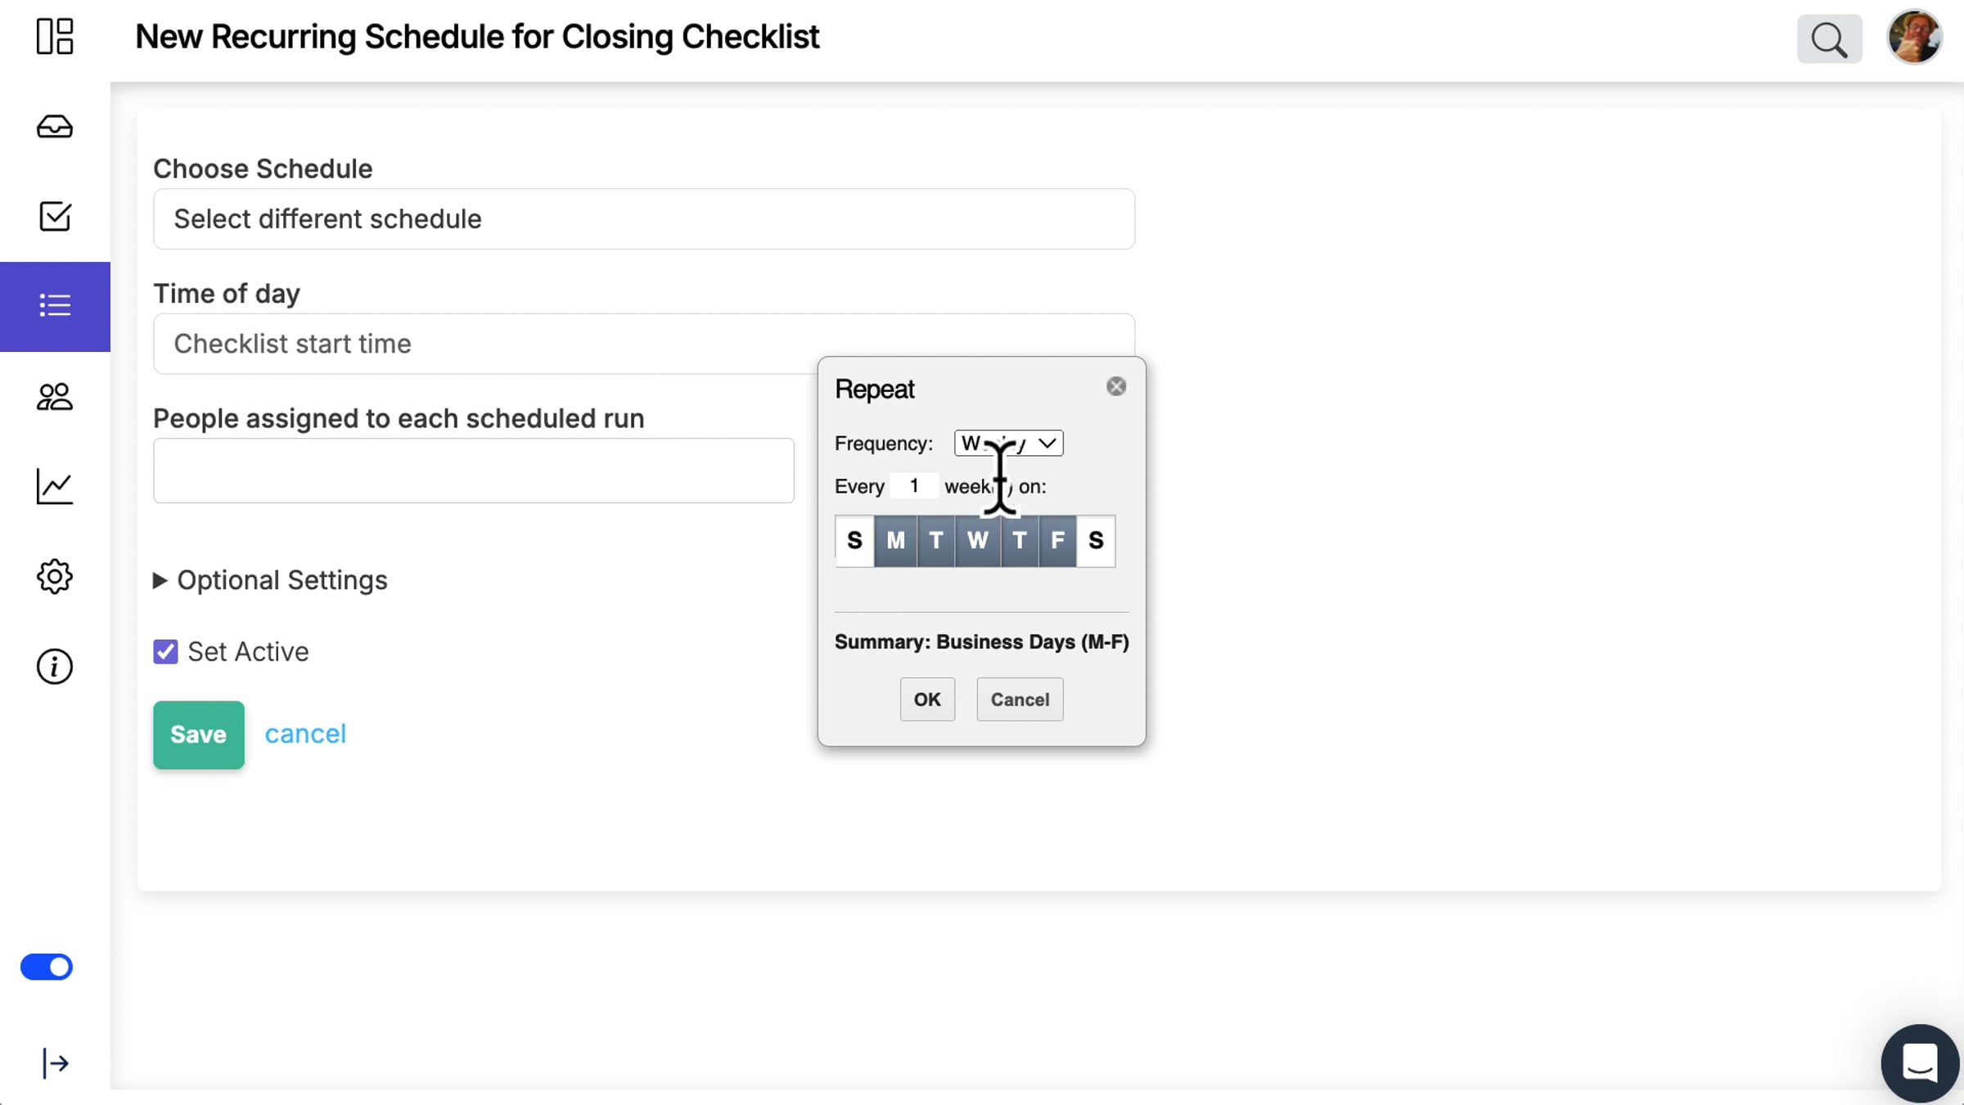Select the checklists list icon in sidebar

click(55, 306)
